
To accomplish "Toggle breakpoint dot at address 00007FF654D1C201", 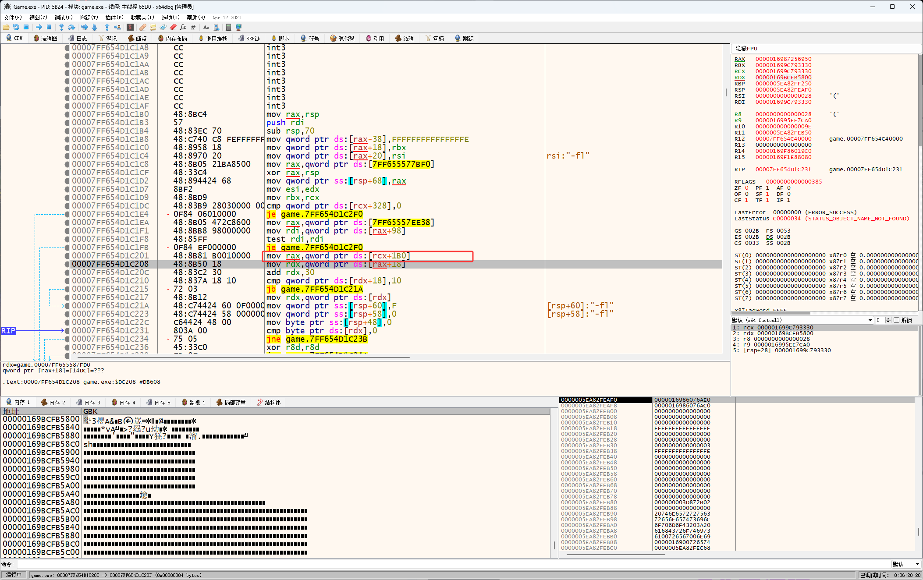I will 67,256.
